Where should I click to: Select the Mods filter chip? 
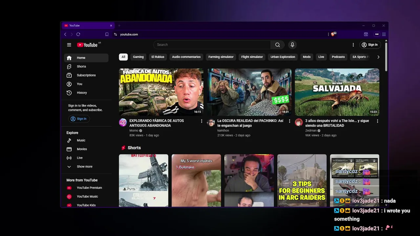tap(306, 57)
